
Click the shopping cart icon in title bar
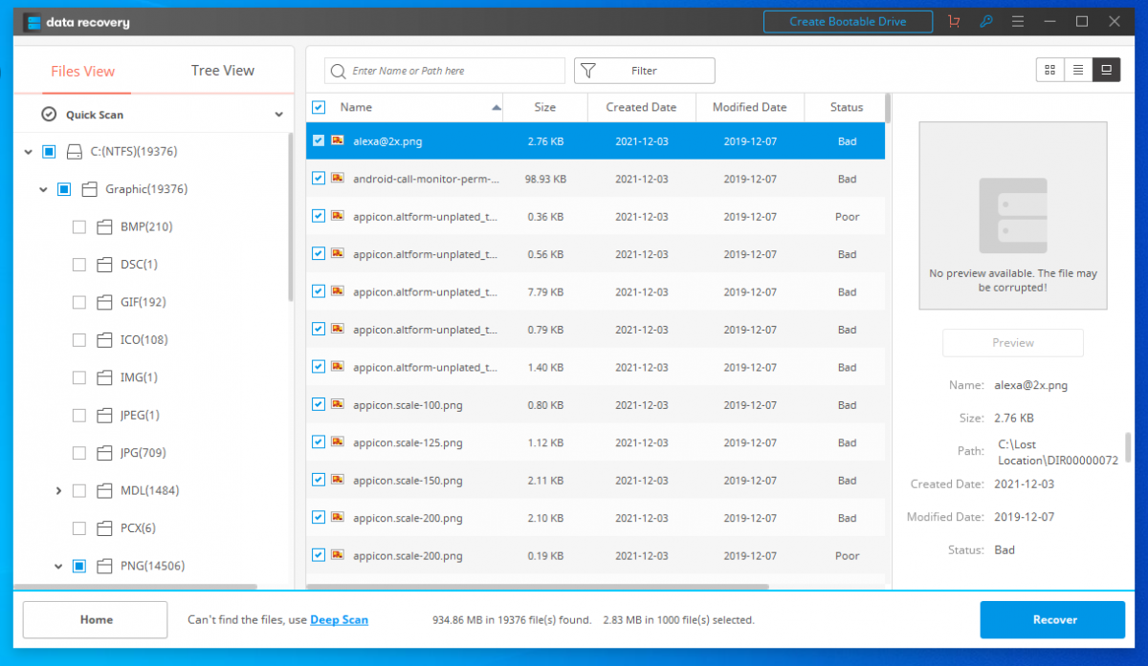tap(954, 21)
